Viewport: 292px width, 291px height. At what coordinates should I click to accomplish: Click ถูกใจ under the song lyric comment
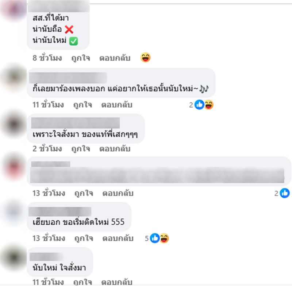coord(83,105)
